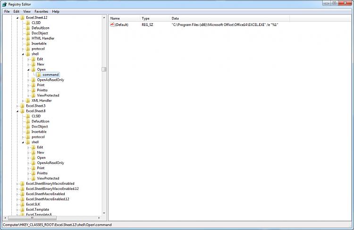Screen dimensions: 354x230
Task: Click the Excel.SLK folder icon
Action: pyautogui.click(x=22, y=204)
